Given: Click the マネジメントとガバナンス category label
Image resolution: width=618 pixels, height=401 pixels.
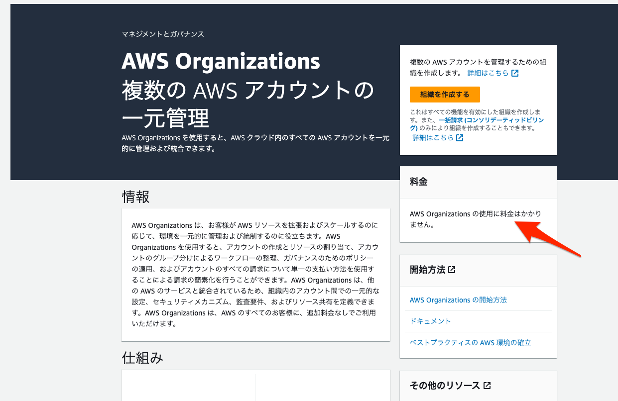Looking at the screenshot, I should (x=162, y=34).
